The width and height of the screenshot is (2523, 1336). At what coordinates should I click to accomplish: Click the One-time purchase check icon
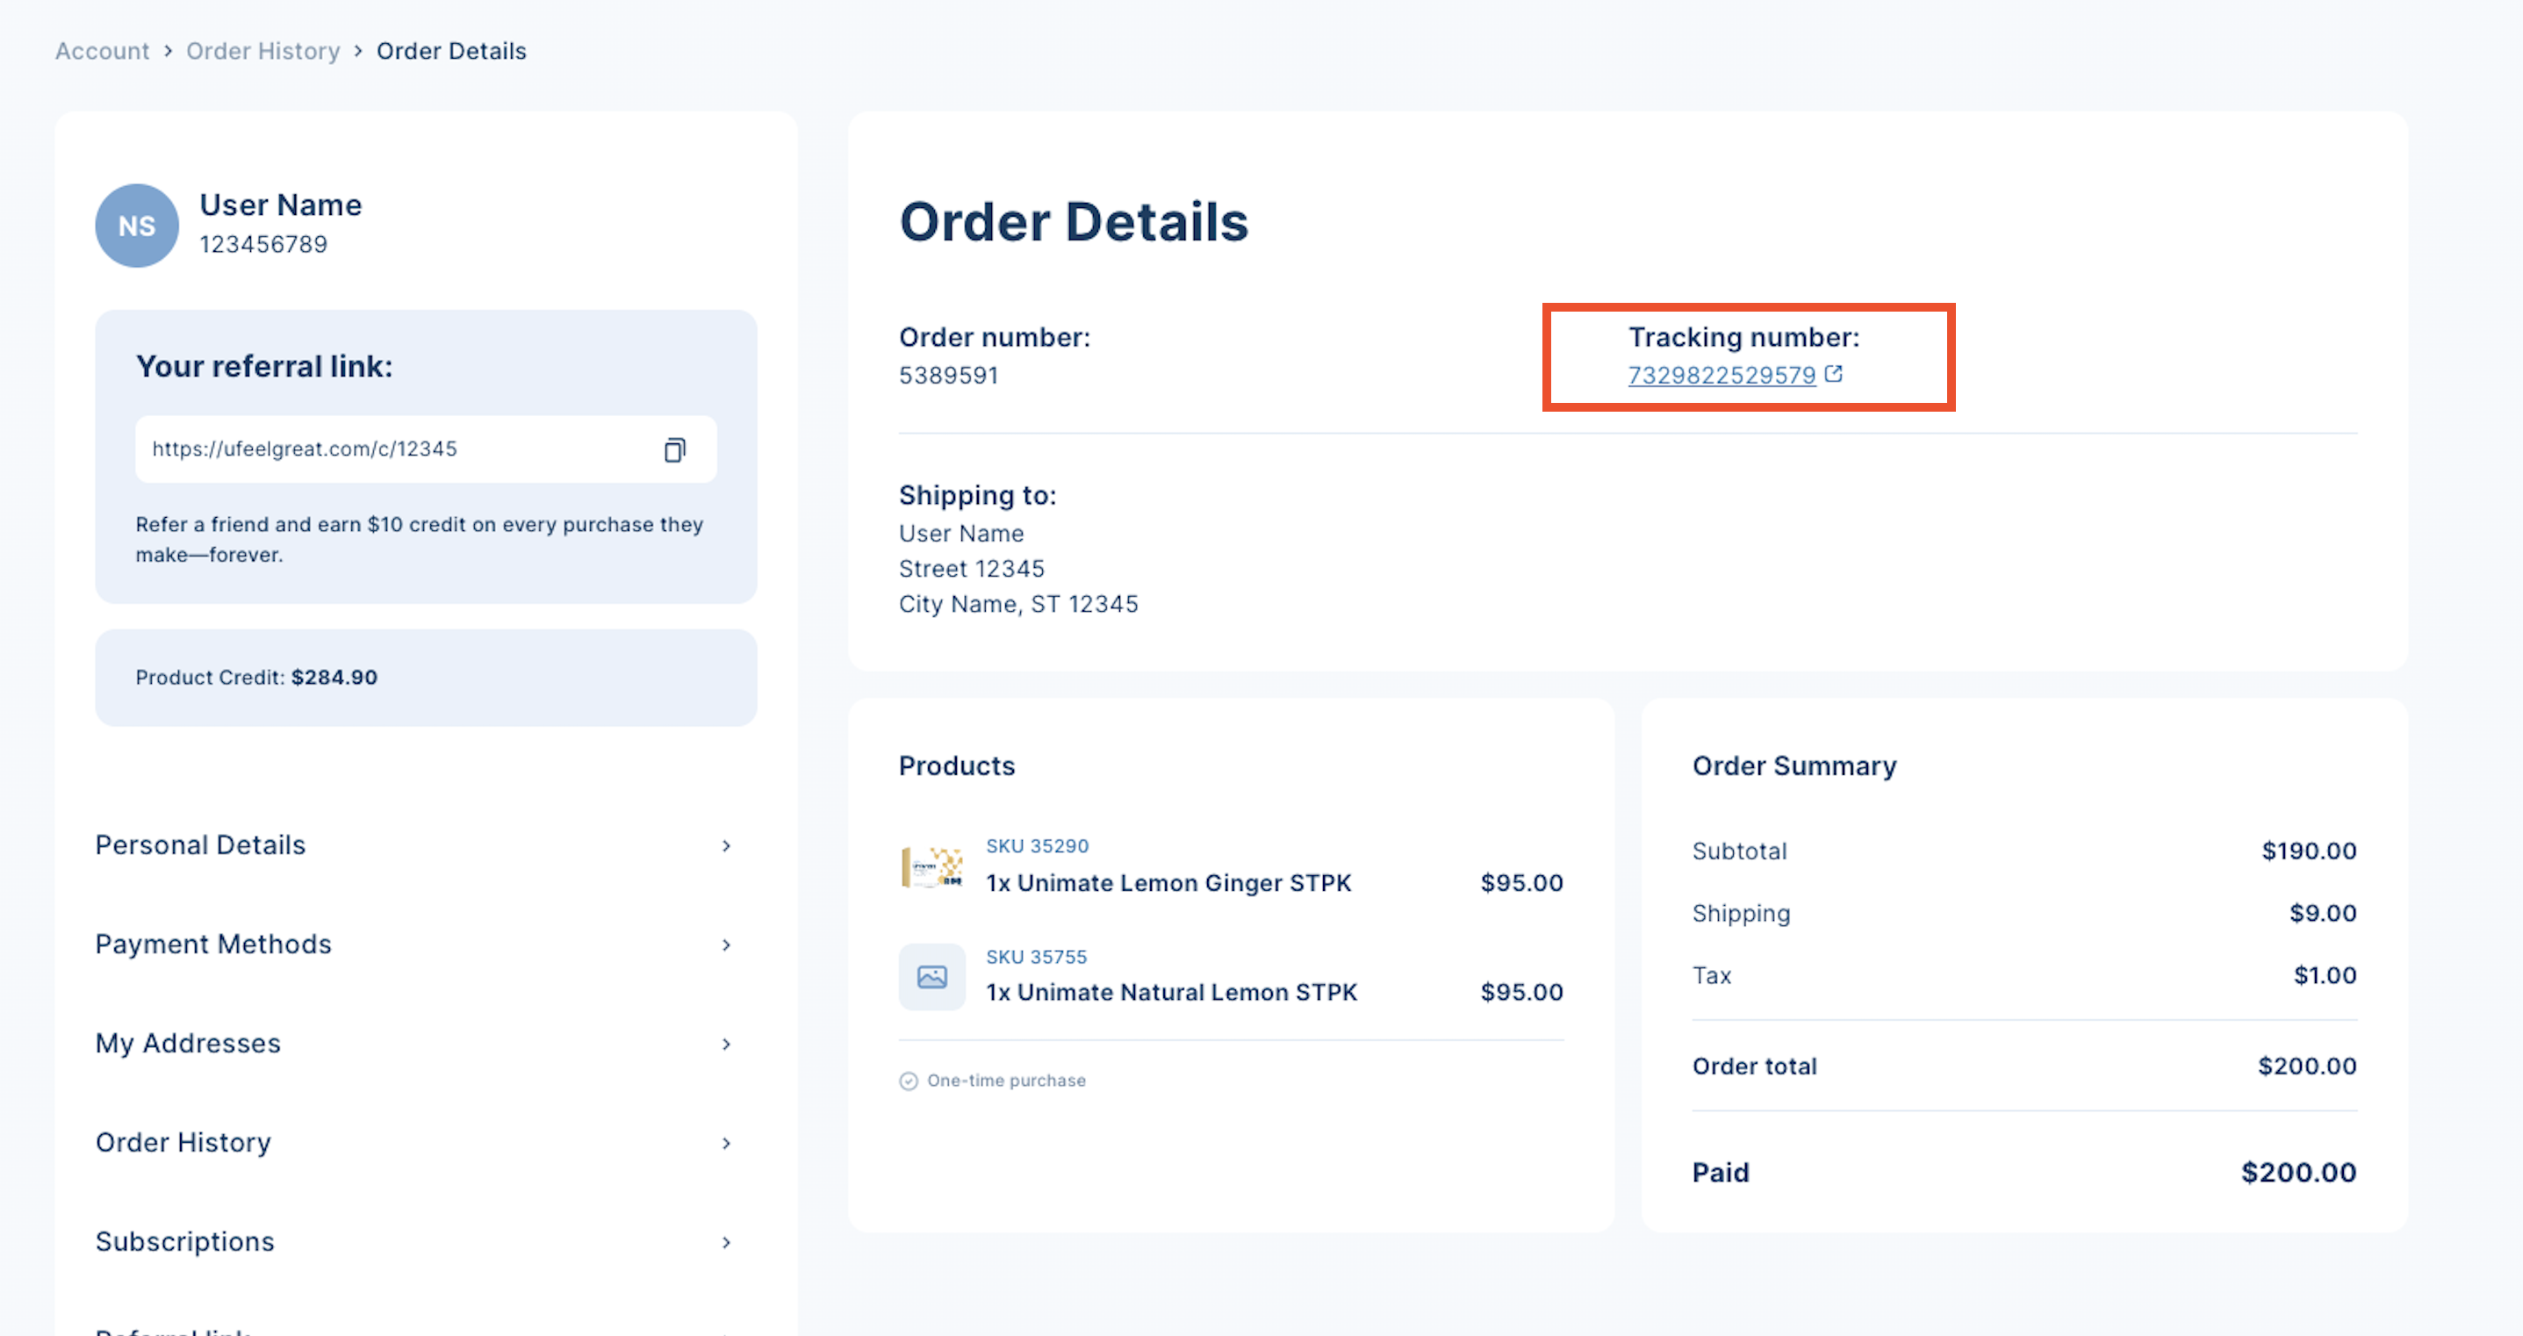pyautogui.click(x=908, y=1081)
